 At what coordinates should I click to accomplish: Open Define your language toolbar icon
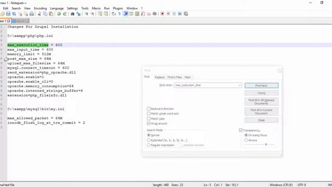tap(131, 14)
